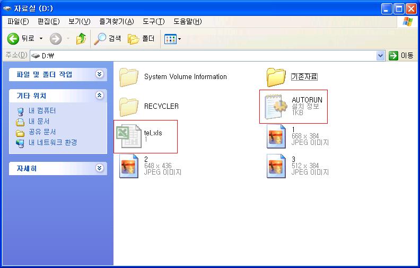Minimize the 자료실 (D:) window
The image size is (420, 268).
point(386,9)
